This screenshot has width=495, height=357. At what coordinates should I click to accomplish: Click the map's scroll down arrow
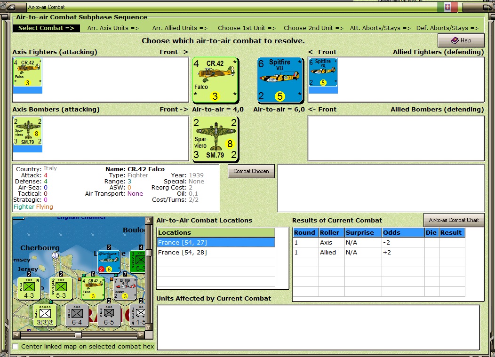[149, 327]
